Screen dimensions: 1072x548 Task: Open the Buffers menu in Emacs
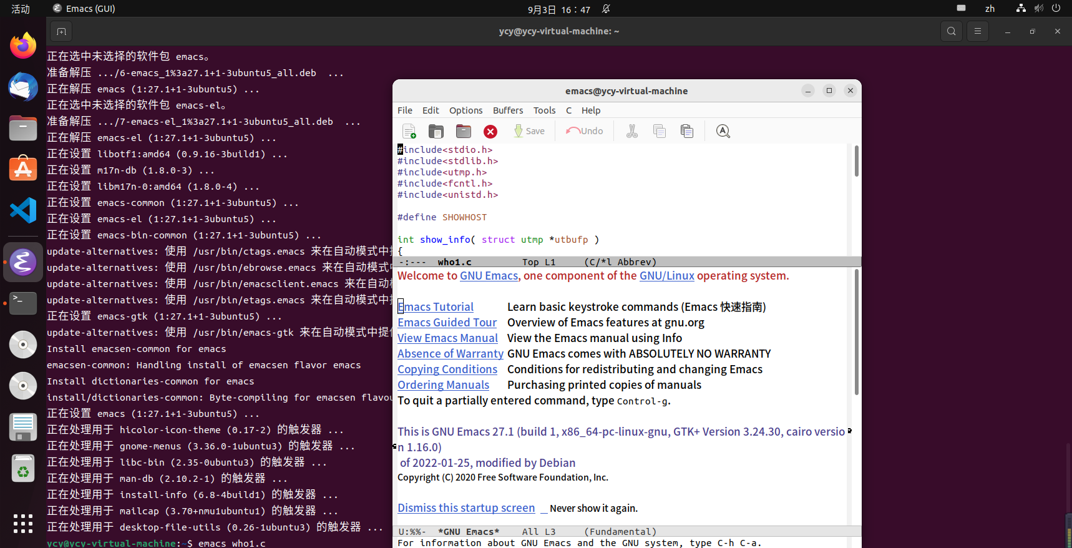point(508,110)
